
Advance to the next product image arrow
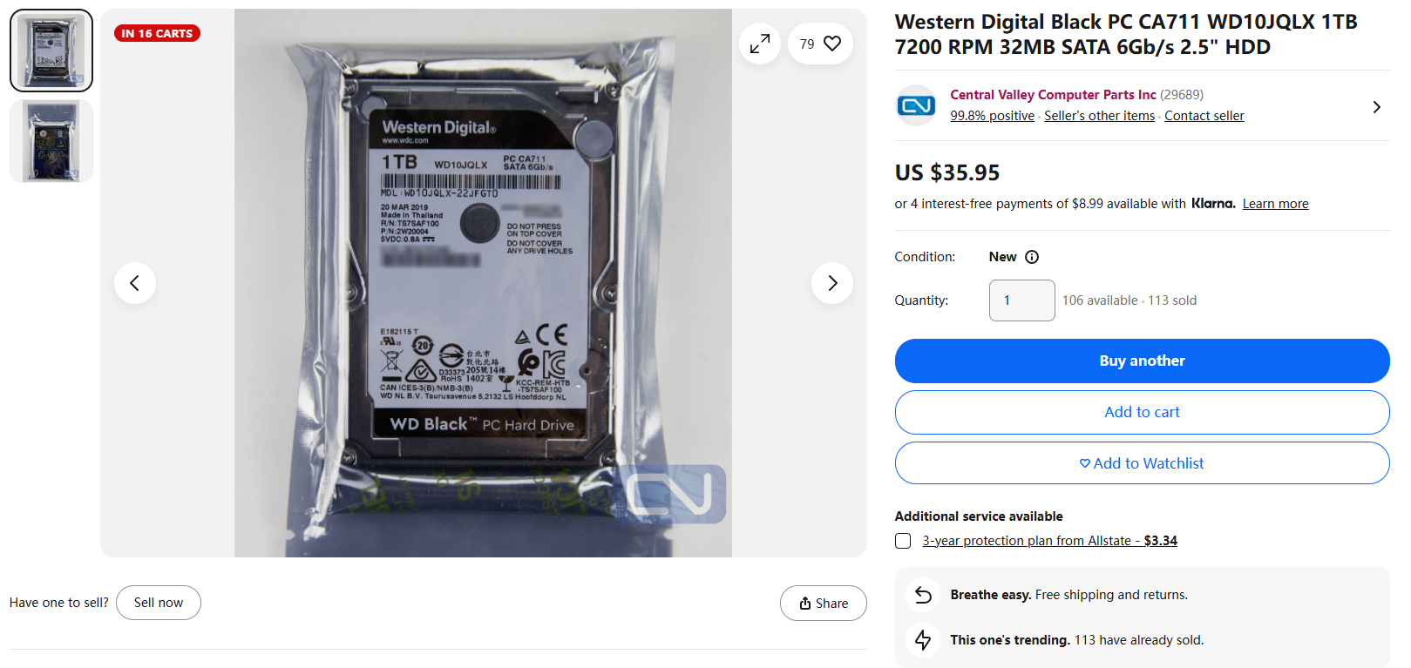click(832, 283)
